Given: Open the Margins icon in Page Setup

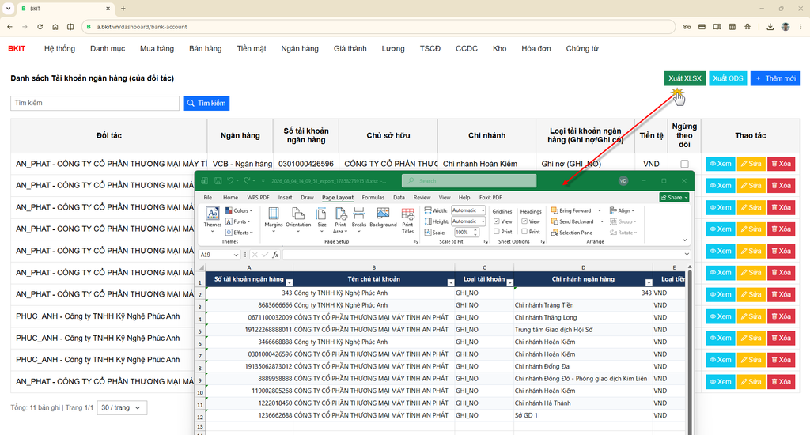Looking at the screenshot, I should click(x=273, y=214).
